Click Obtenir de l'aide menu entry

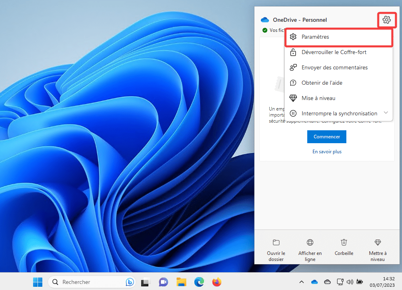322,83
